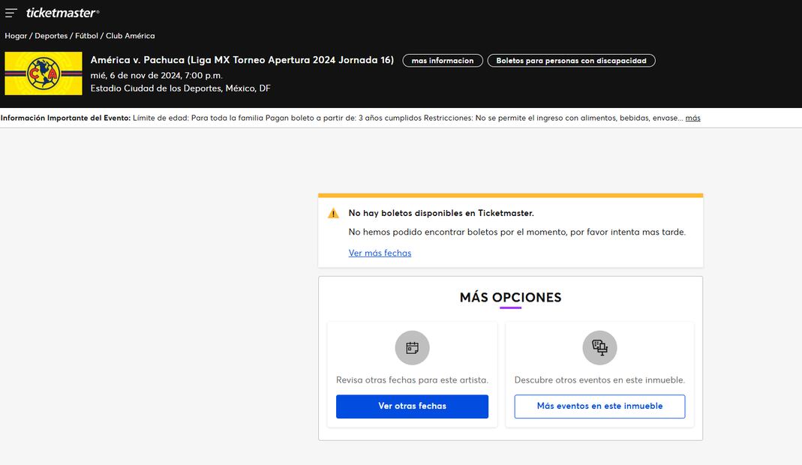Screen dimensions: 802x465
Task: Open the hamburger navigation menu
Action: pos(11,13)
